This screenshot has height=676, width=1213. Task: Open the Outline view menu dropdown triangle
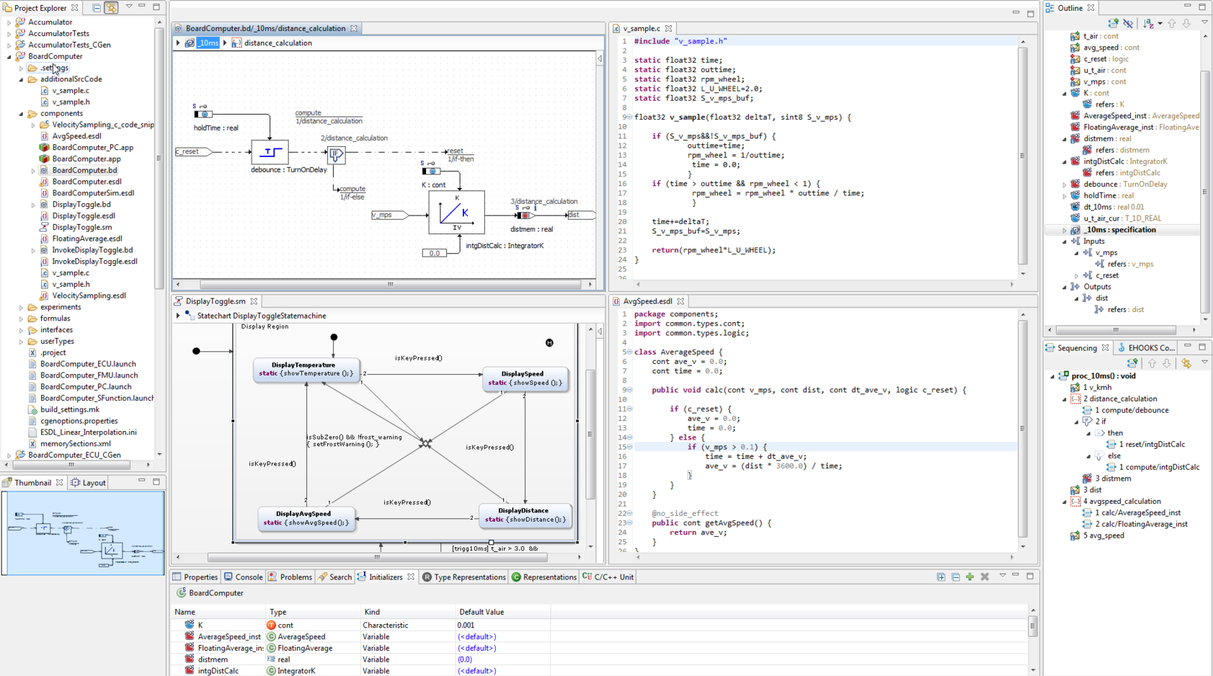coord(1205,22)
